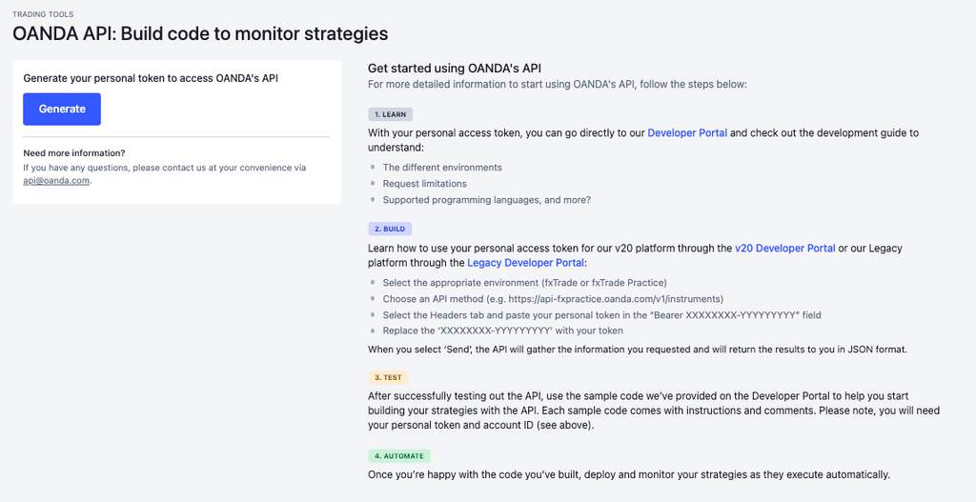Screen dimensions: 976x502
Task: Click "The different environments" bullet item
Action: click(x=442, y=168)
